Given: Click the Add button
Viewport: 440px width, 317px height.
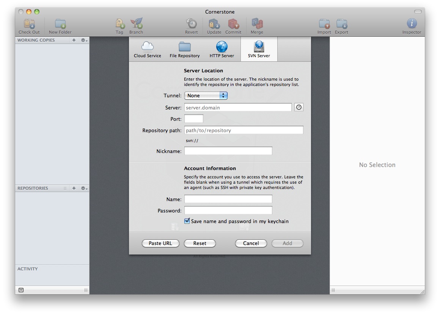Looking at the screenshot, I should tap(288, 243).
